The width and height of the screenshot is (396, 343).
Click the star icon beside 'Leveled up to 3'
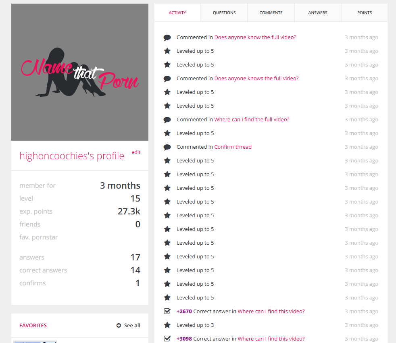point(167,325)
